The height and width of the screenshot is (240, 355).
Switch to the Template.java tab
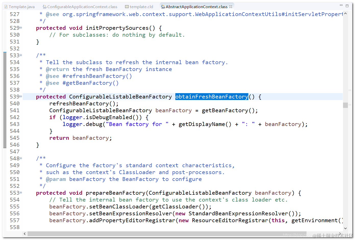click(x=20, y=7)
